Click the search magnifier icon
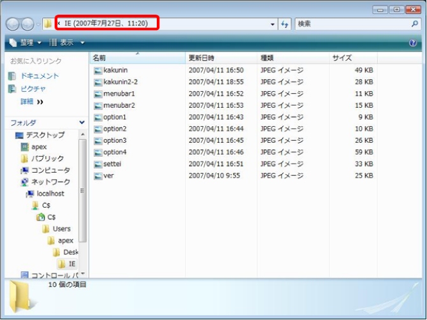 tap(414, 24)
